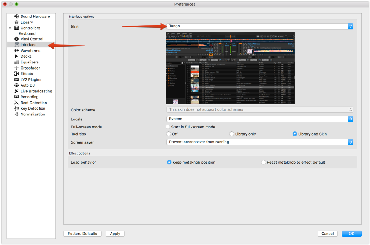Select Library only tool tips option
This screenshot has height=245, width=370.
pos(231,134)
